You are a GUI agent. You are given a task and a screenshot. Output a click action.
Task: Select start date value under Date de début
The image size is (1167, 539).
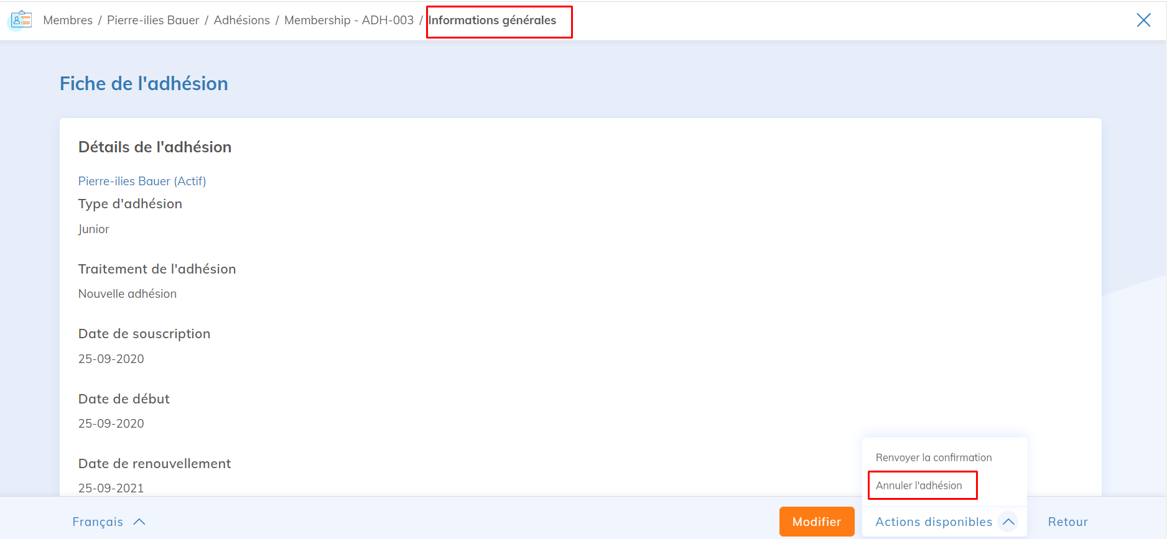[x=111, y=423]
